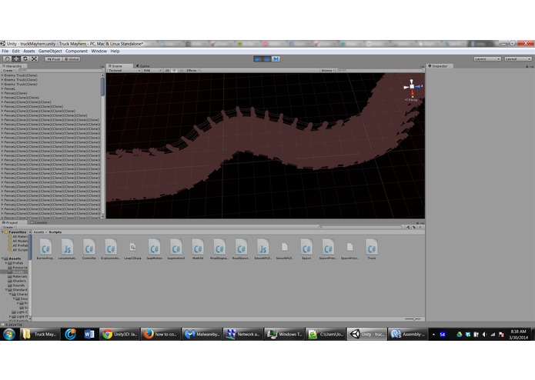This screenshot has height=380, width=535.
Task: Open the Layout dropdown
Action: pyautogui.click(x=518, y=59)
